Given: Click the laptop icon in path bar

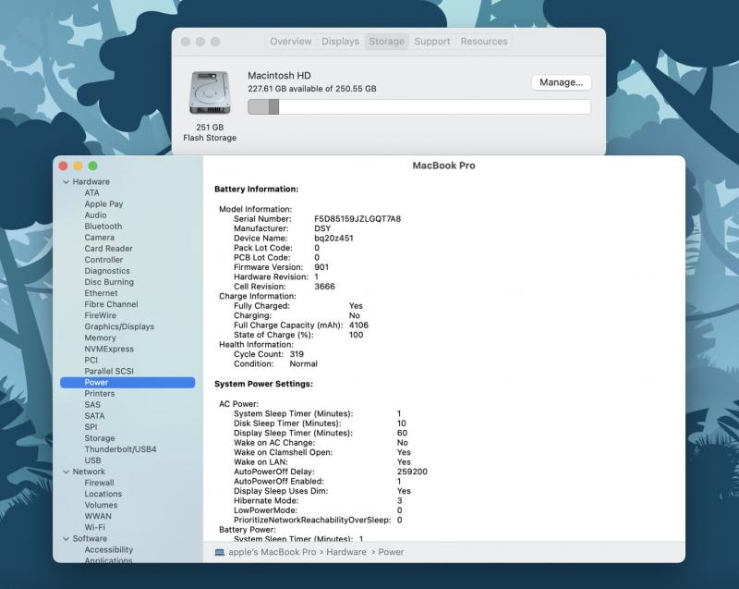Looking at the screenshot, I should click(219, 552).
